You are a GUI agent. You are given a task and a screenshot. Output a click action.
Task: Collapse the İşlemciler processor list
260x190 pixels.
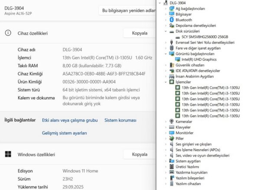tap(166, 82)
